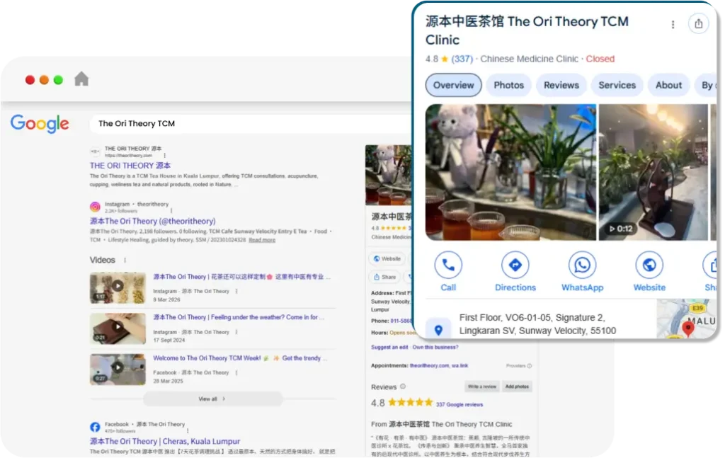Switch to the Reviews tab
This screenshot has height=458, width=725.
[561, 85]
